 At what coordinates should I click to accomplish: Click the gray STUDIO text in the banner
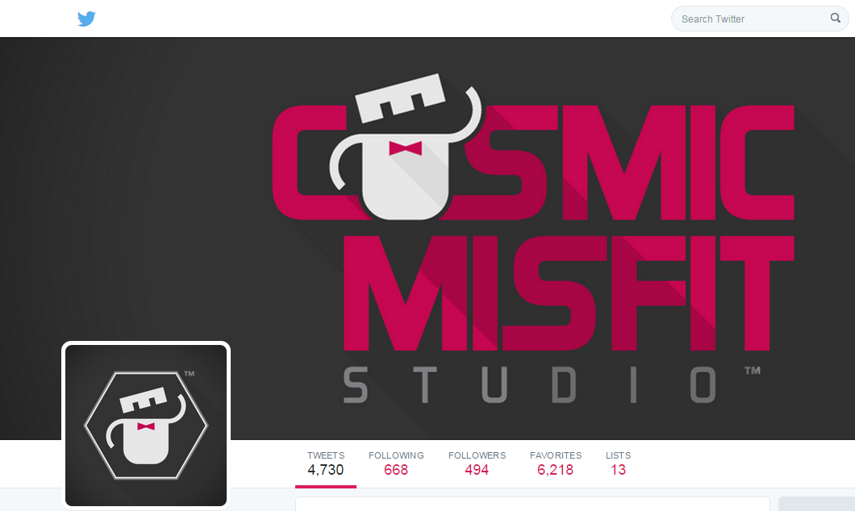coord(529,384)
